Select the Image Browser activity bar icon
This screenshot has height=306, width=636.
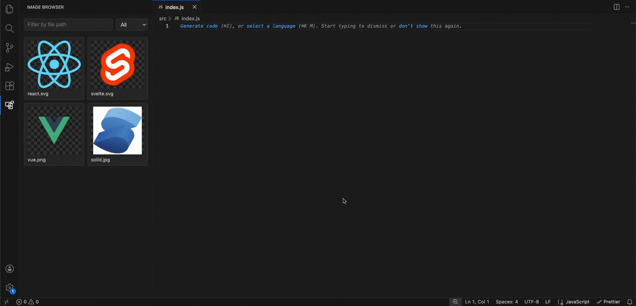[x=9, y=105]
